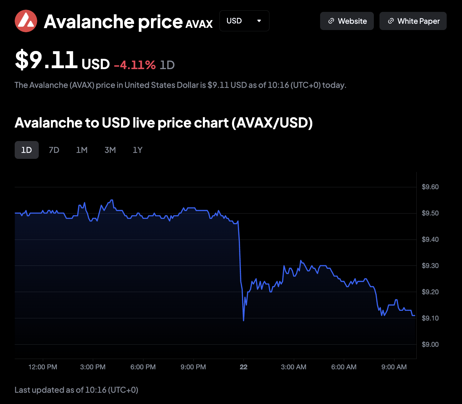This screenshot has height=404, width=462.
Task: Click the -4.11% daily change value
Action: click(x=135, y=65)
